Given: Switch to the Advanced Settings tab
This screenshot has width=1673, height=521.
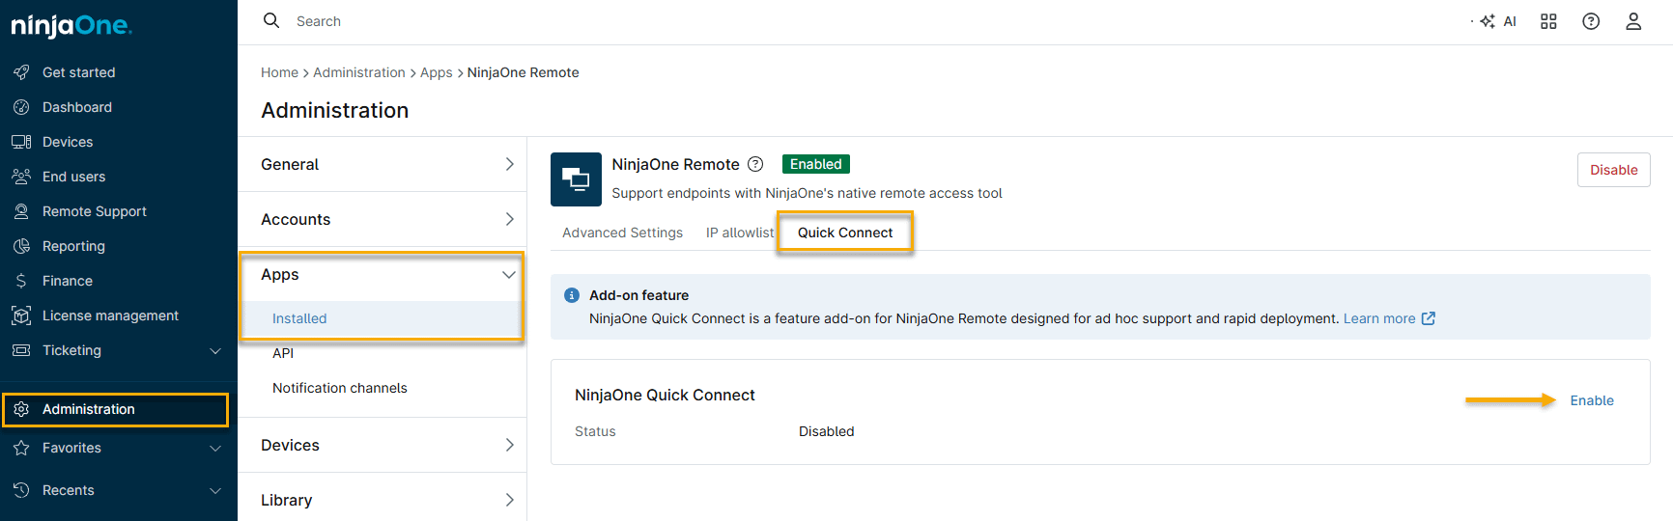Looking at the screenshot, I should tap(622, 233).
